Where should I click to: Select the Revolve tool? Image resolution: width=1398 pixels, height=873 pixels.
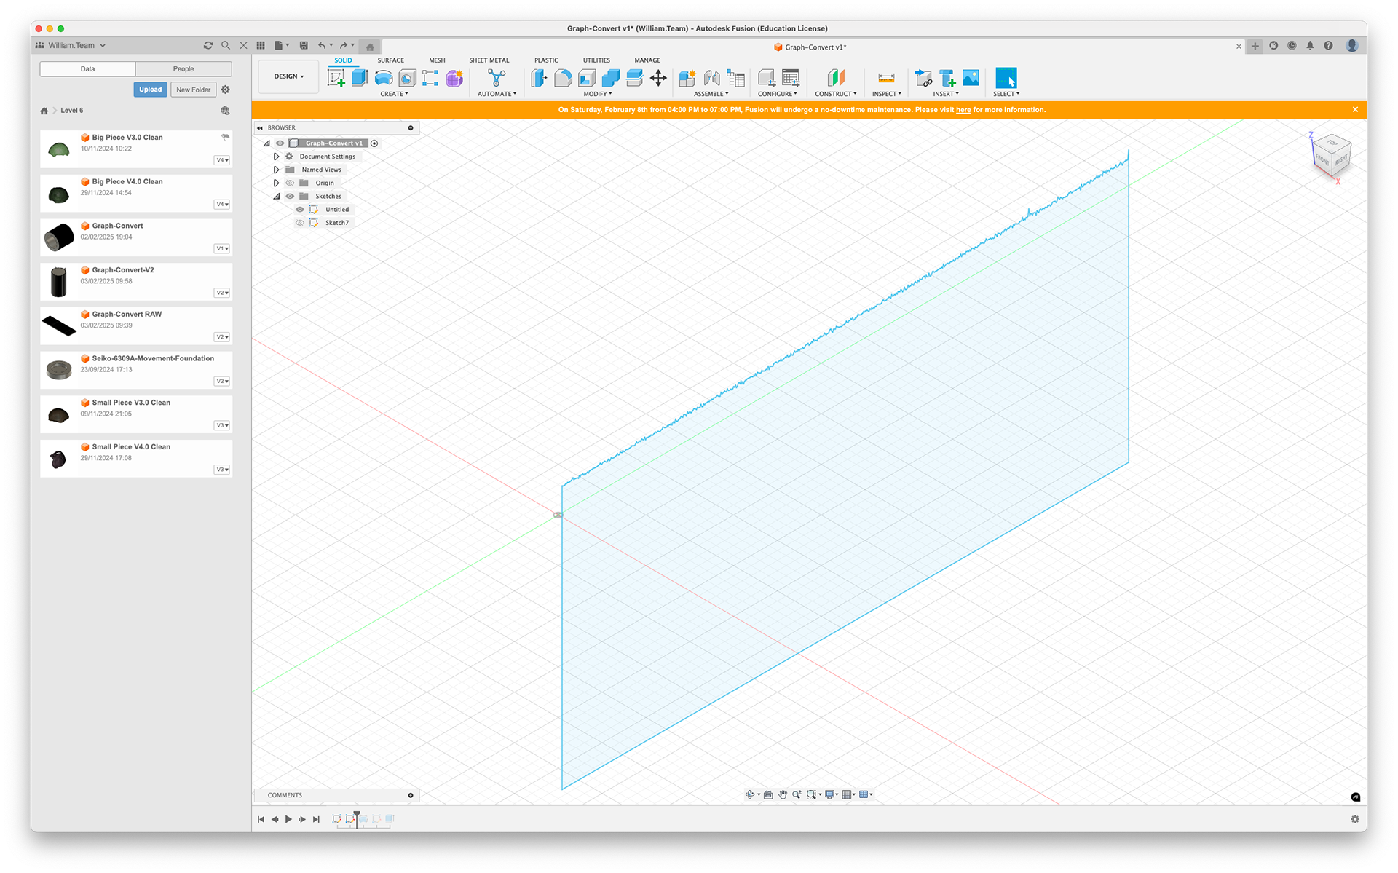coord(384,78)
